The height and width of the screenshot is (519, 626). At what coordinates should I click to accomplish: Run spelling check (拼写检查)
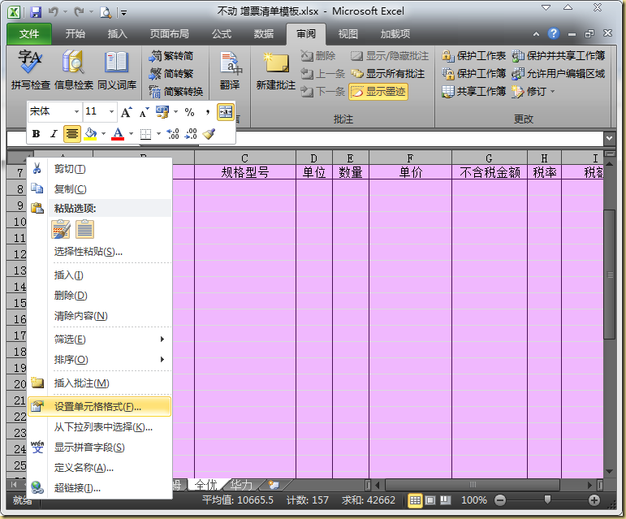pos(30,70)
